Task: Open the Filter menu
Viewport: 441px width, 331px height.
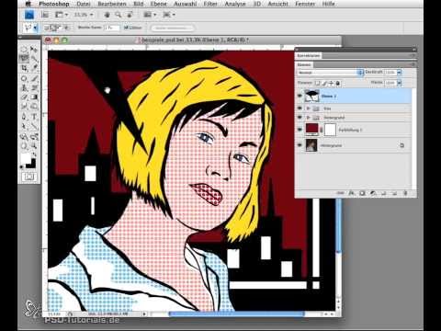Action: click(x=210, y=4)
